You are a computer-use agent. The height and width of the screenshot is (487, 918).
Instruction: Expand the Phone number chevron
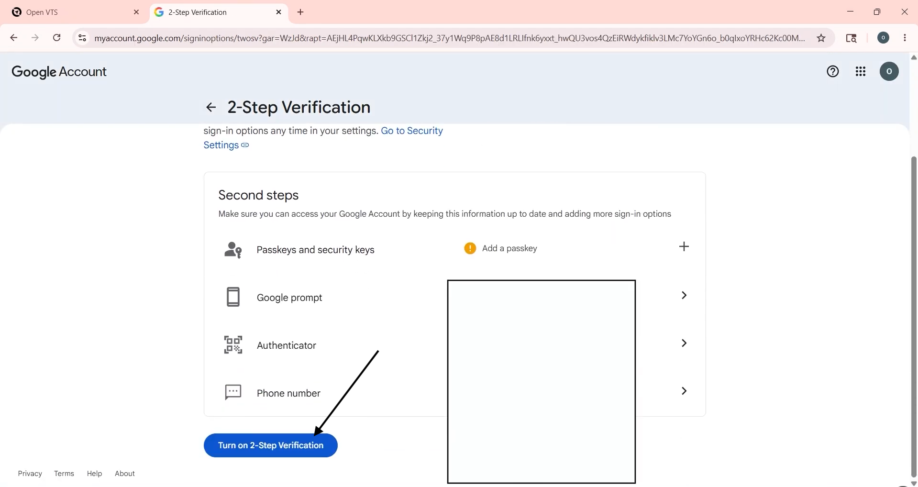(x=685, y=391)
